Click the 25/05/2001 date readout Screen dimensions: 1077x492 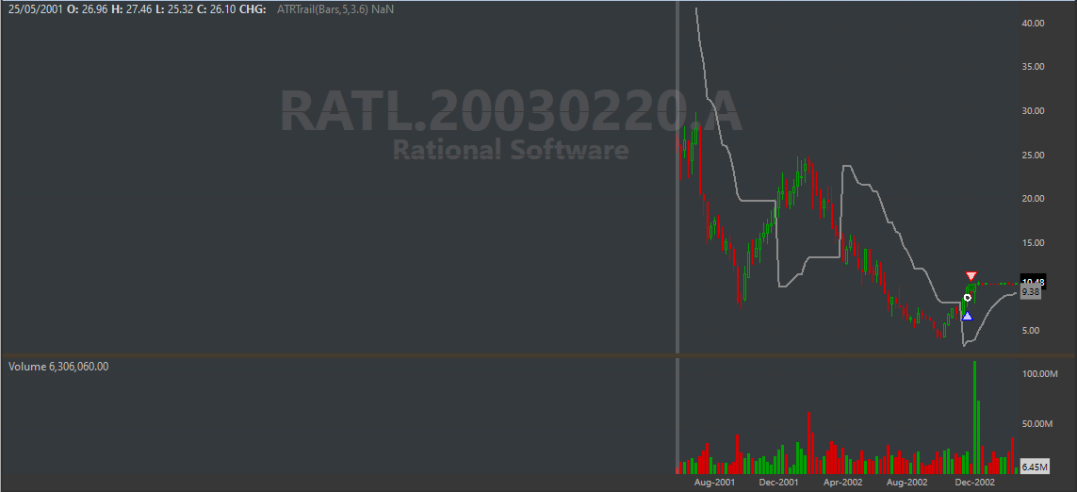pyautogui.click(x=35, y=9)
